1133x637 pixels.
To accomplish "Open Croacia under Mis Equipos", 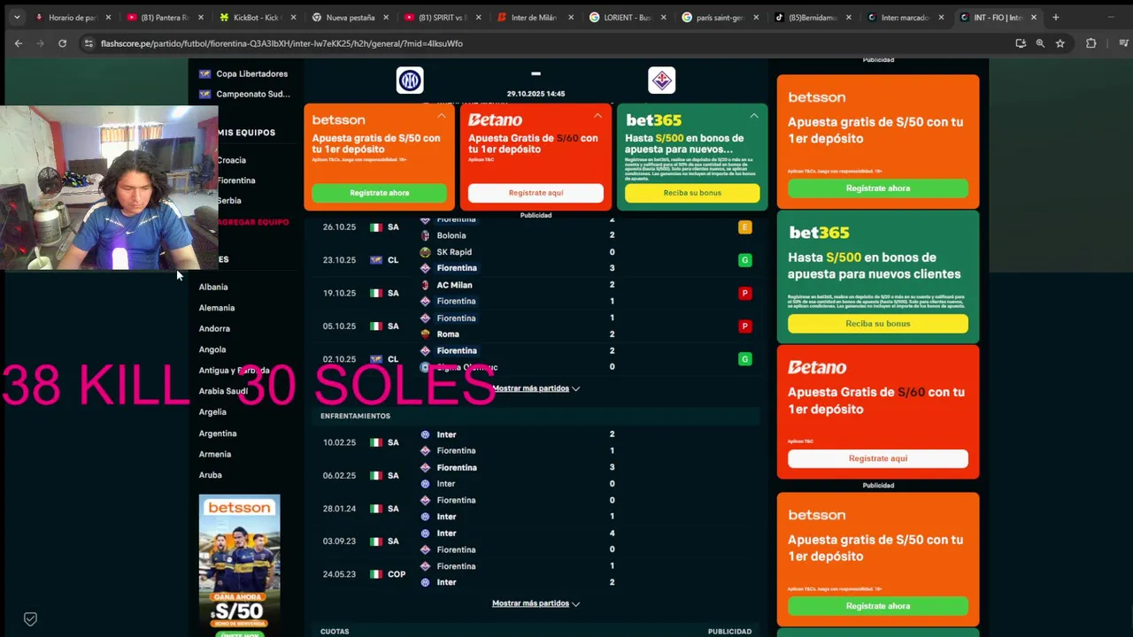I will (231, 160).
